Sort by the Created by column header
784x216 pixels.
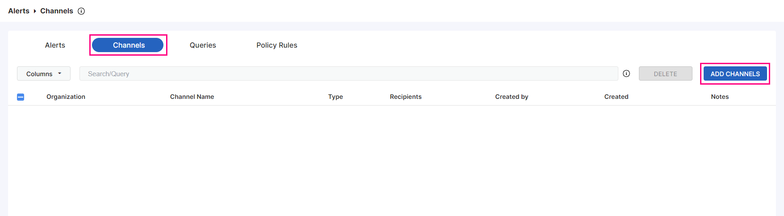point(511,97)
